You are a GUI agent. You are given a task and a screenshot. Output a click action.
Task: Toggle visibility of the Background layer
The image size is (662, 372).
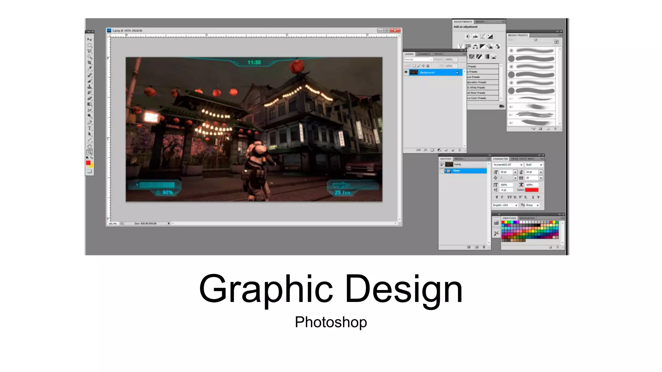click(x=406, y=72)
